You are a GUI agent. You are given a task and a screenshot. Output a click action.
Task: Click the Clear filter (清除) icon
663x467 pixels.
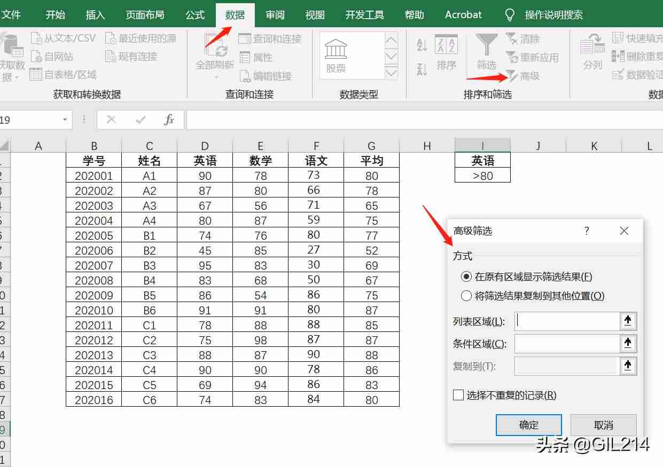[x=512, y=38]
